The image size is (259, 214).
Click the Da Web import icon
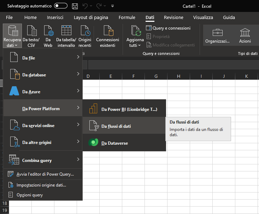click(48, 31)
